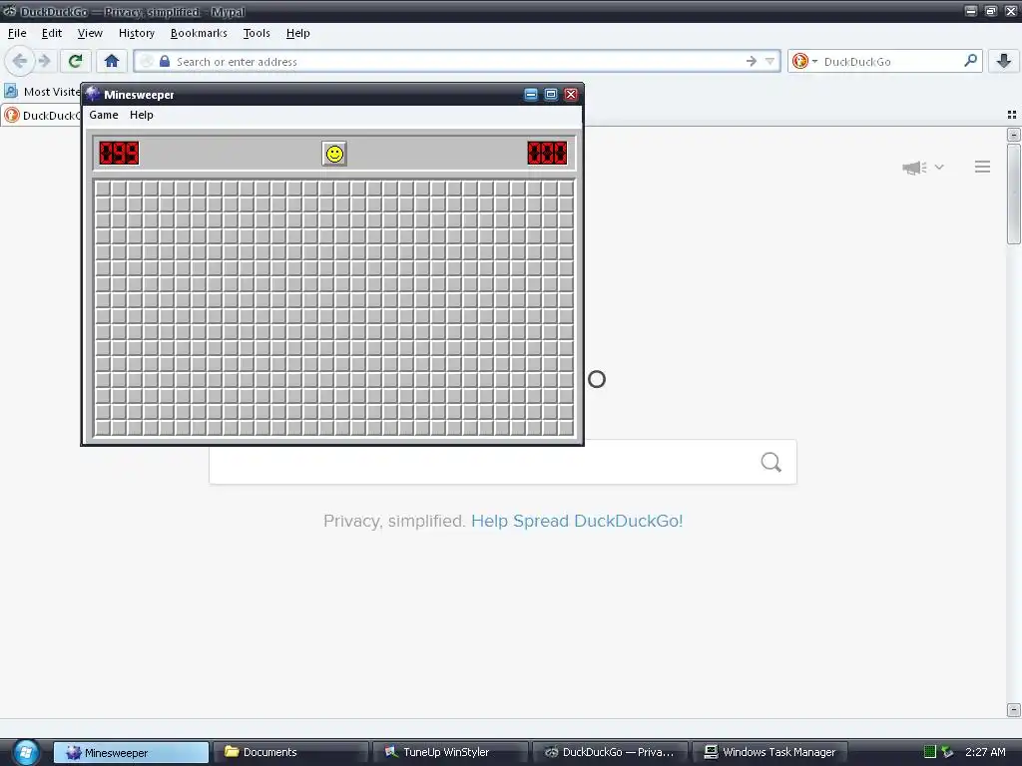This screenshot has height=766, width=1022.
Task: Open the Bookmarks menu in Mypal browser
Action: pos(199,33)
